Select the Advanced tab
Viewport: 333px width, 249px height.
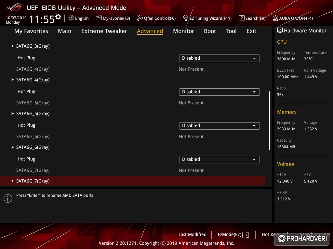[x=150, y=31]
